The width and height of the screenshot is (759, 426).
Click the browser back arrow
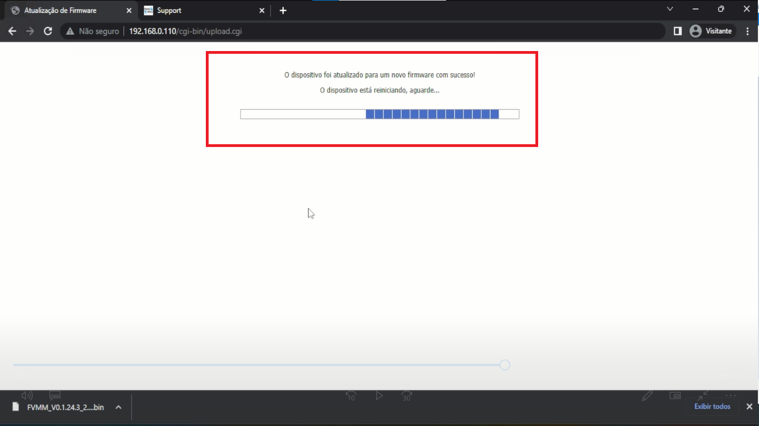(12, 32)
